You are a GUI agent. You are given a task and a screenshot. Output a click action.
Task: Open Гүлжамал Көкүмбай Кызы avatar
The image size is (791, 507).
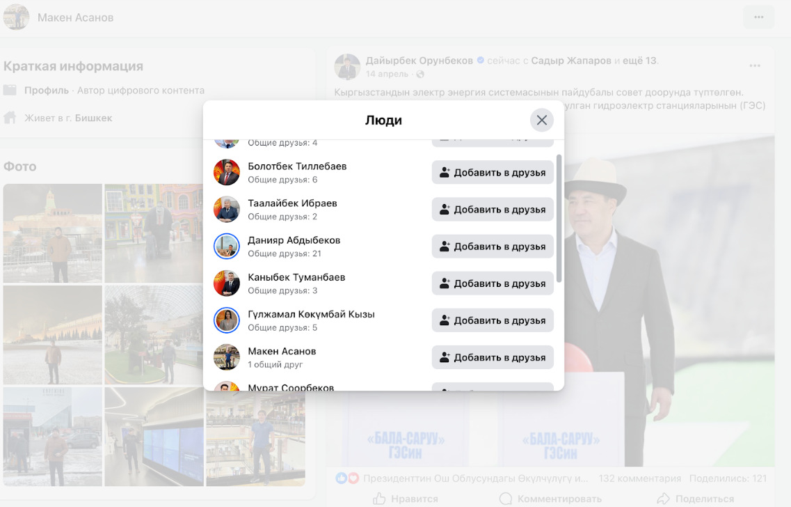pos(227,320)
